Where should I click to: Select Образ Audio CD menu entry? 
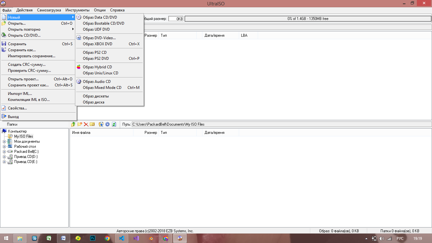[96, 82]
